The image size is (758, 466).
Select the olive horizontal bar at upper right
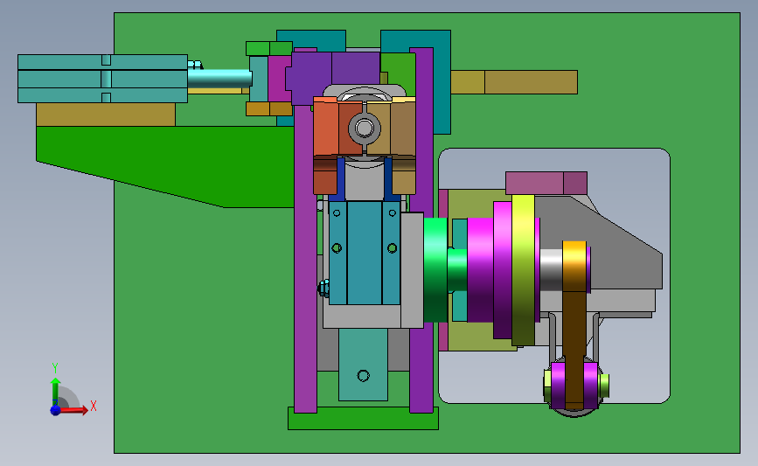click(x=514, y=82)
